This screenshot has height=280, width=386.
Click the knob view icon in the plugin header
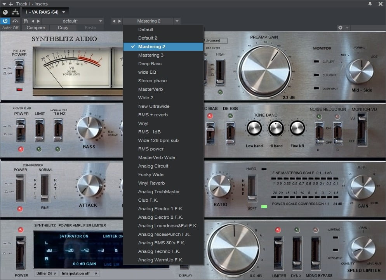click(5, 12)
